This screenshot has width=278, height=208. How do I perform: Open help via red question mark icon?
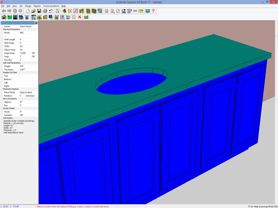pos(153,11)
